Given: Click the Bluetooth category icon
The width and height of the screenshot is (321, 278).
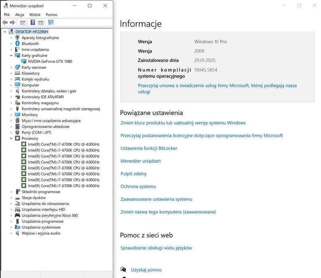Looking at the screenshot, I should click(18, 43).
